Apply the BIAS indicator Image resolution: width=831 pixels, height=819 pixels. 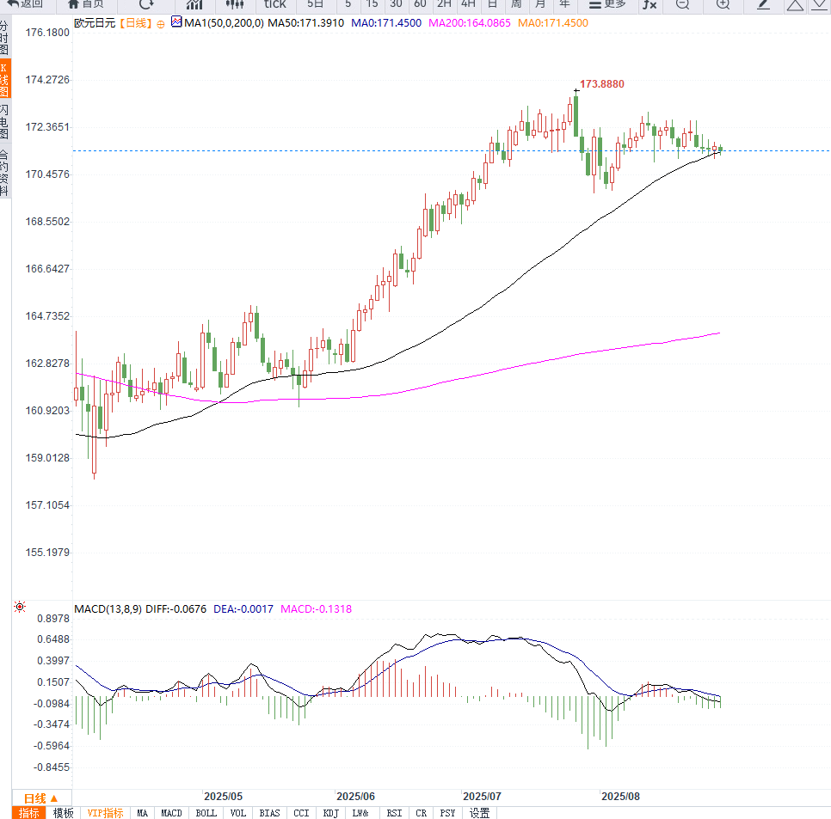click(x=269, y=813)
